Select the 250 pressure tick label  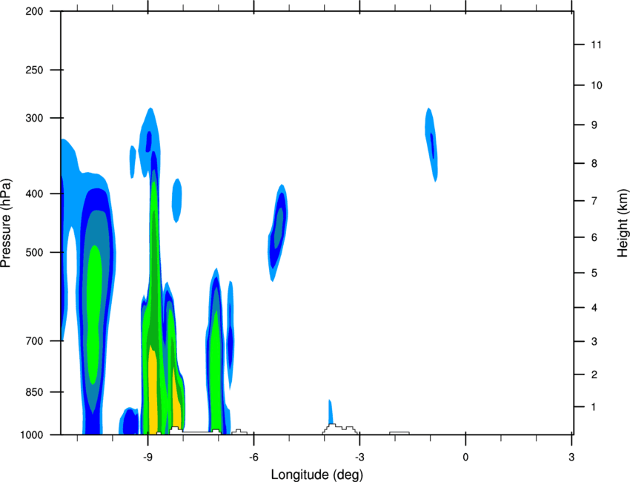point(34,70)
